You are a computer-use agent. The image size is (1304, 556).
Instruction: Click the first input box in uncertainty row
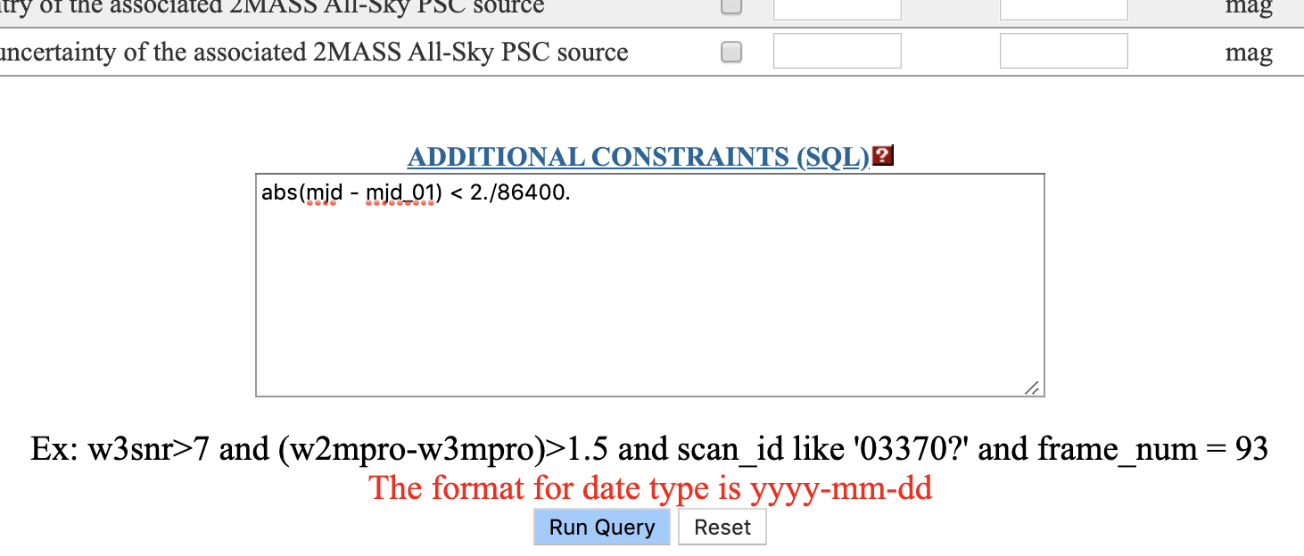[837, 52]
